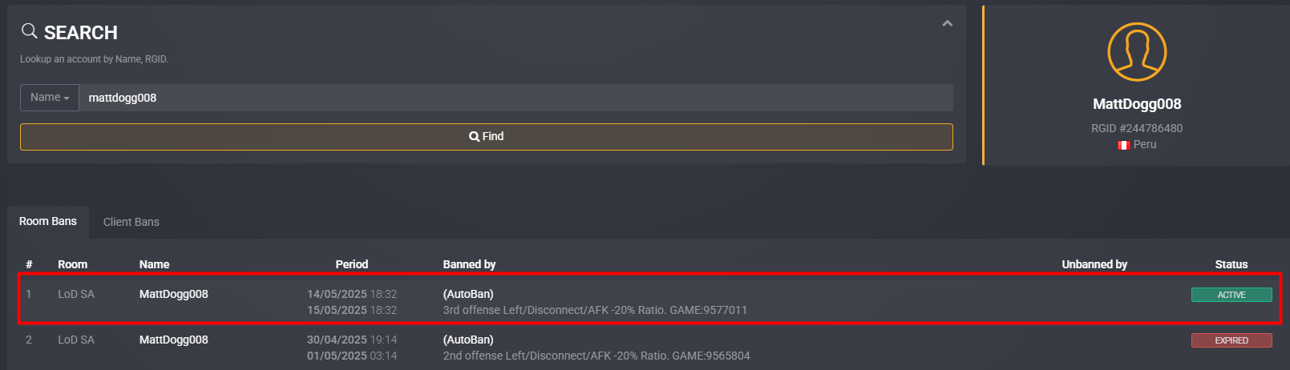
Task: Sort by the Period column header
Action: pos(352,264)
